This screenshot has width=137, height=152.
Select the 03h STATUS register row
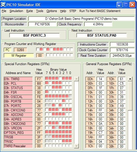pyautogui.click(x=18, y=88)
